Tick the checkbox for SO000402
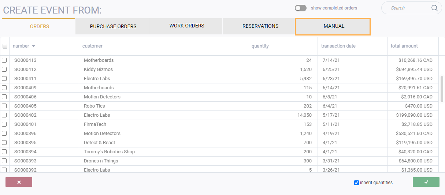This screenshot has width=445, height=195. coord(4,115)
